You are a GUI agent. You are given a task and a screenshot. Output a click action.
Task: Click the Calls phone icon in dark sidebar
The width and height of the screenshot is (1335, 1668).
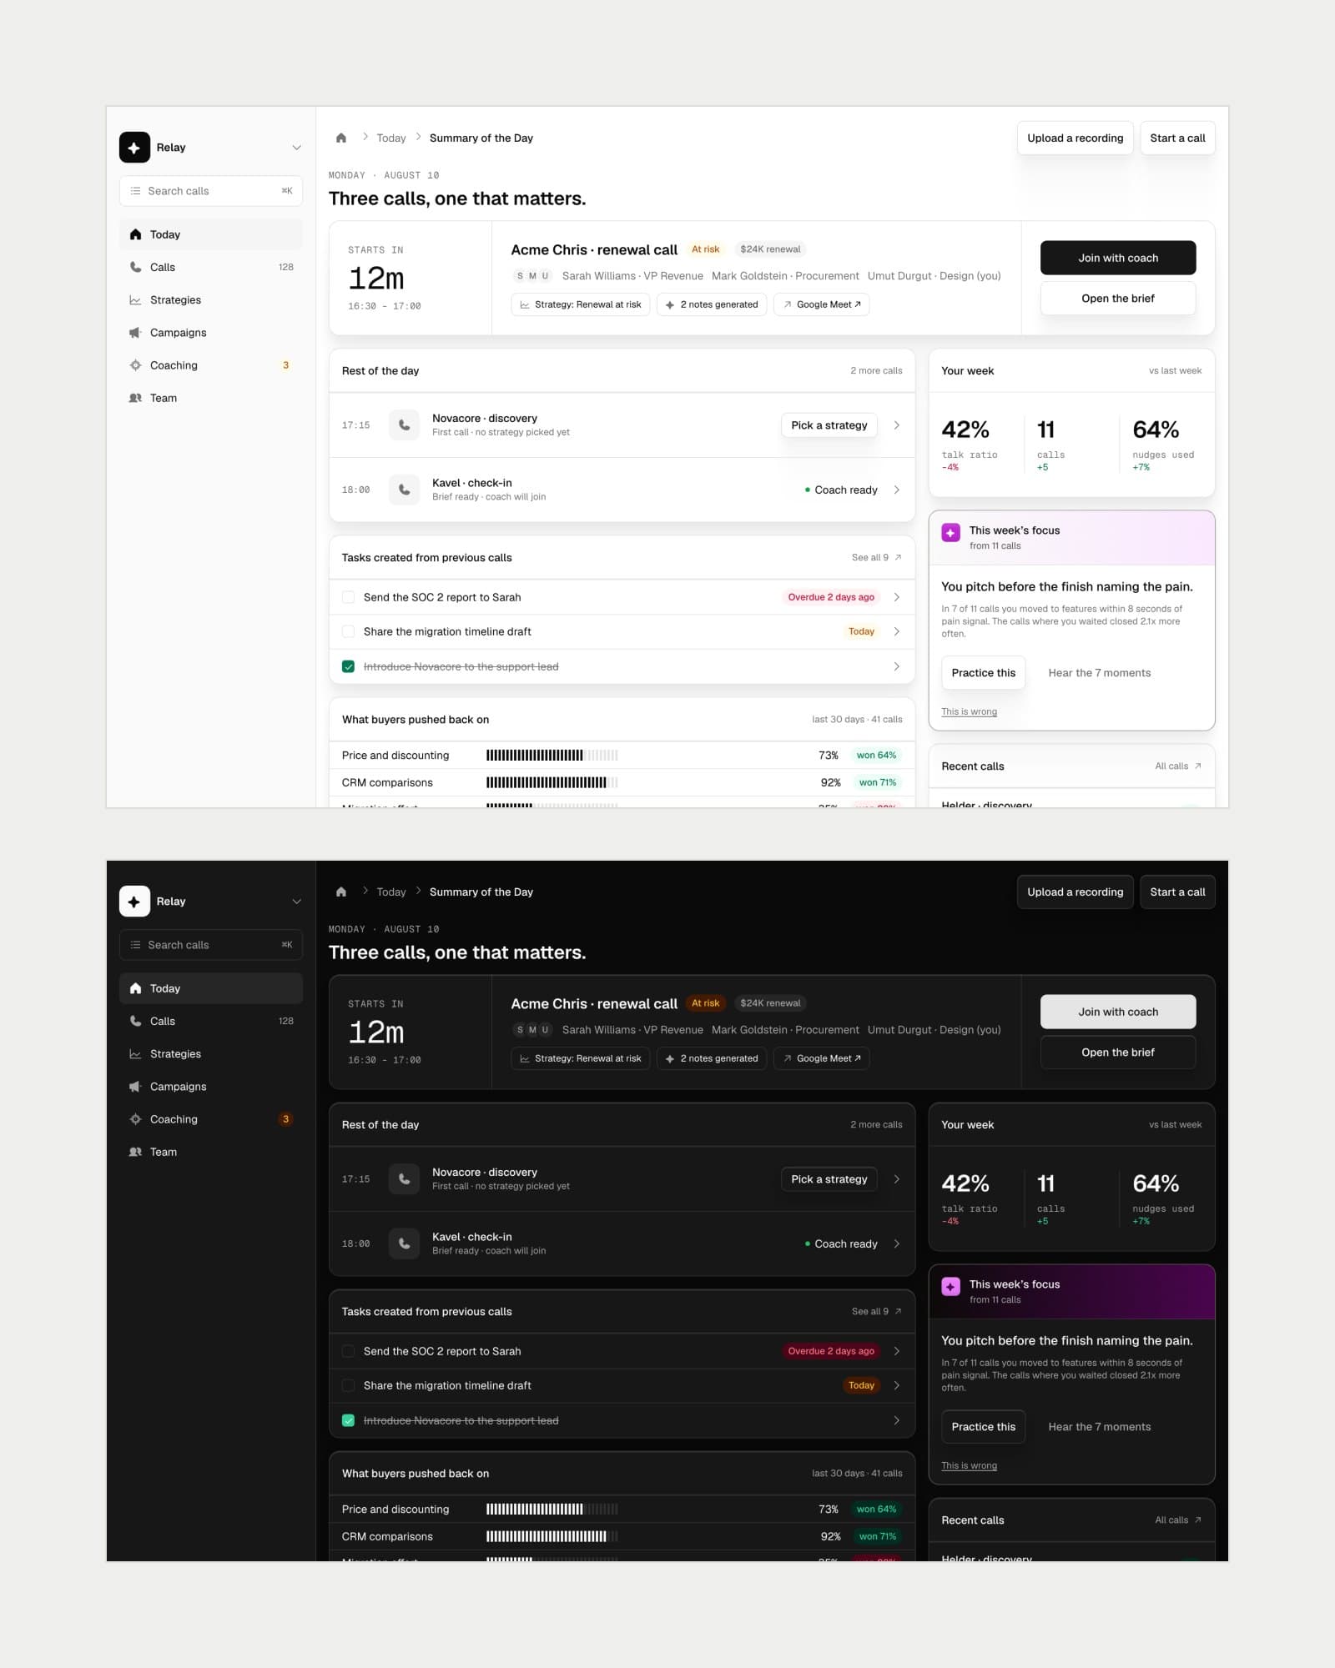(135, 1022)
